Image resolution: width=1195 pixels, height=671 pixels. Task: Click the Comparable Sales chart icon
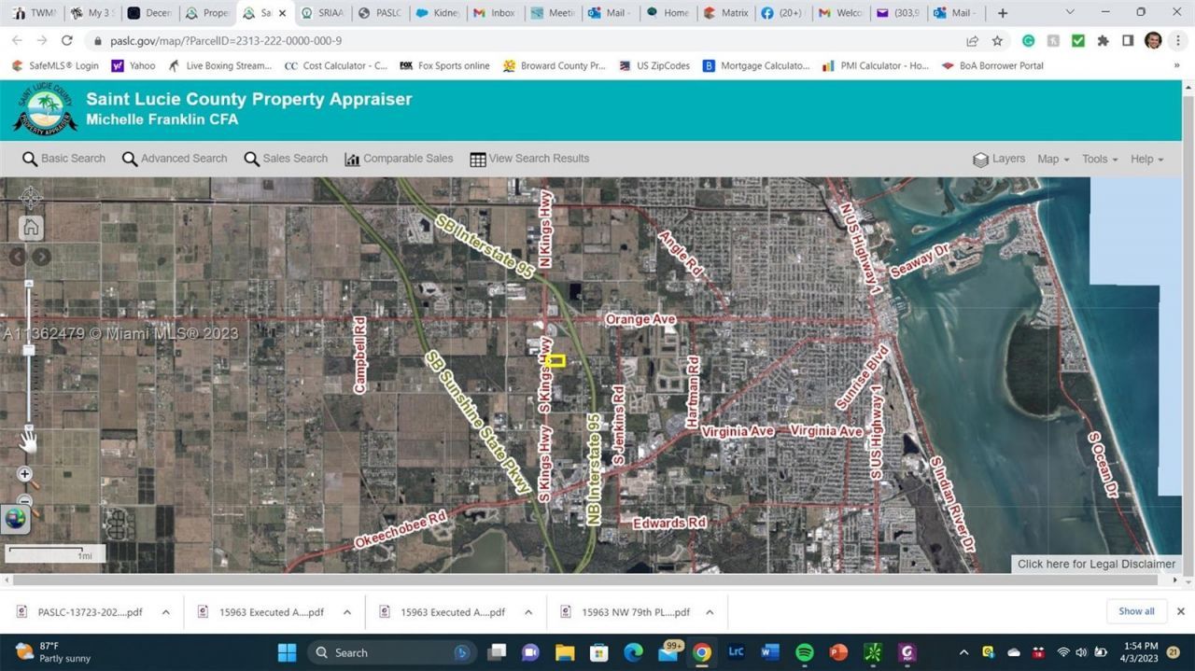[x=353, y=159]
